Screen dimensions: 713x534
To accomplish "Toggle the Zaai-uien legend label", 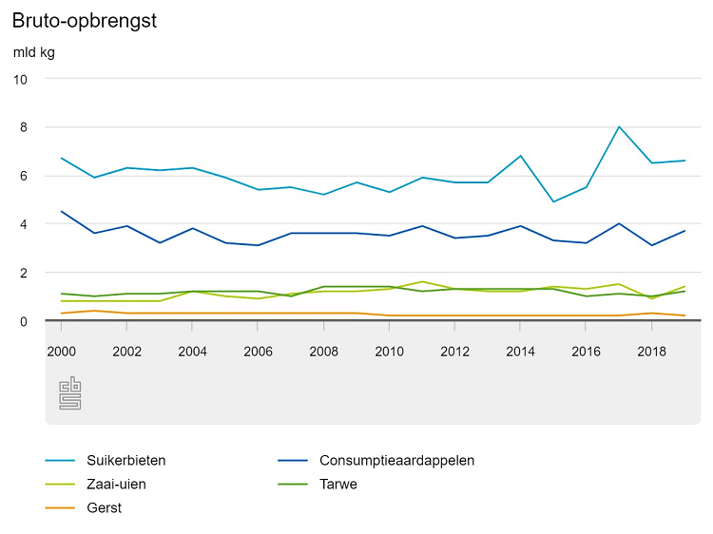I will 116,485.
